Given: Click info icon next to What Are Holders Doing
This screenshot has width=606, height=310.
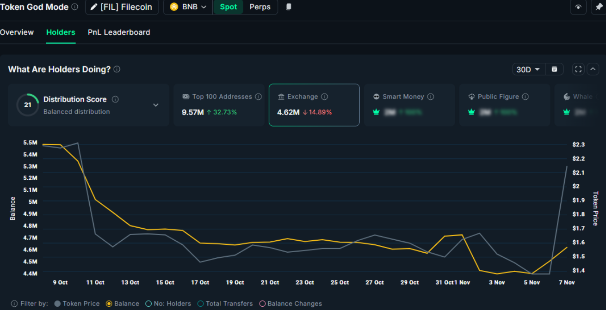Looking at the screenshot, I should (117, 69).
